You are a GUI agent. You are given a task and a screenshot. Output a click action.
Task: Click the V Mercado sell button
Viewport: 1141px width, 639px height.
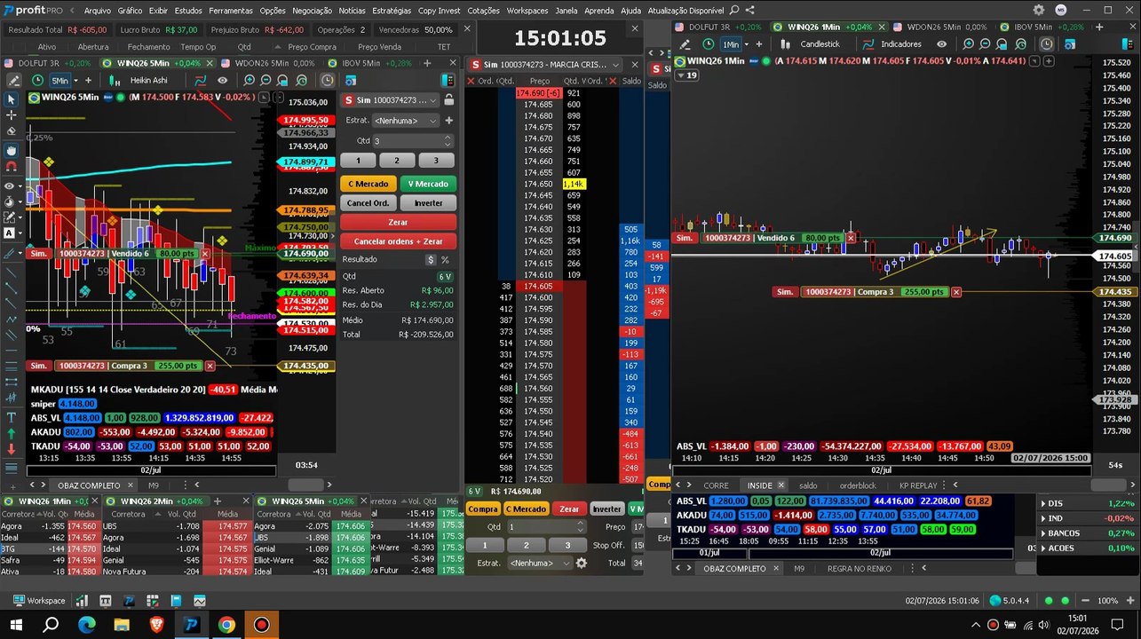tap(428, 184)
